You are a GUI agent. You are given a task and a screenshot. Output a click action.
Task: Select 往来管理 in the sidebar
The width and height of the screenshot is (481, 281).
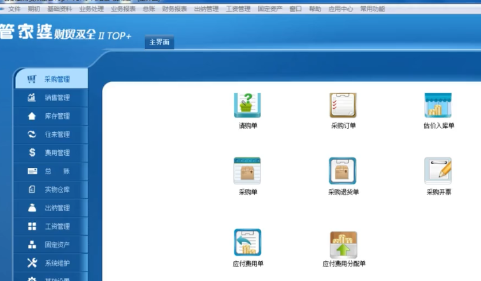point(51,134)
